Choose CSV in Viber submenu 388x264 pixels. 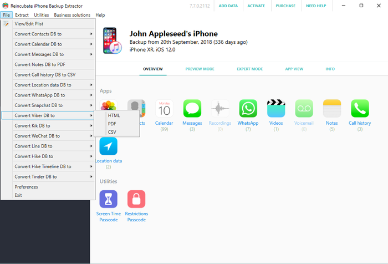pos(117,132)
